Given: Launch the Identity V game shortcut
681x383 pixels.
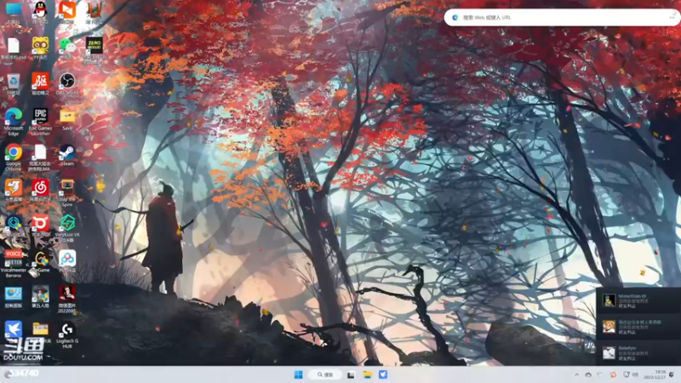Looking at the screenshot, I should (x=40, y=297).
